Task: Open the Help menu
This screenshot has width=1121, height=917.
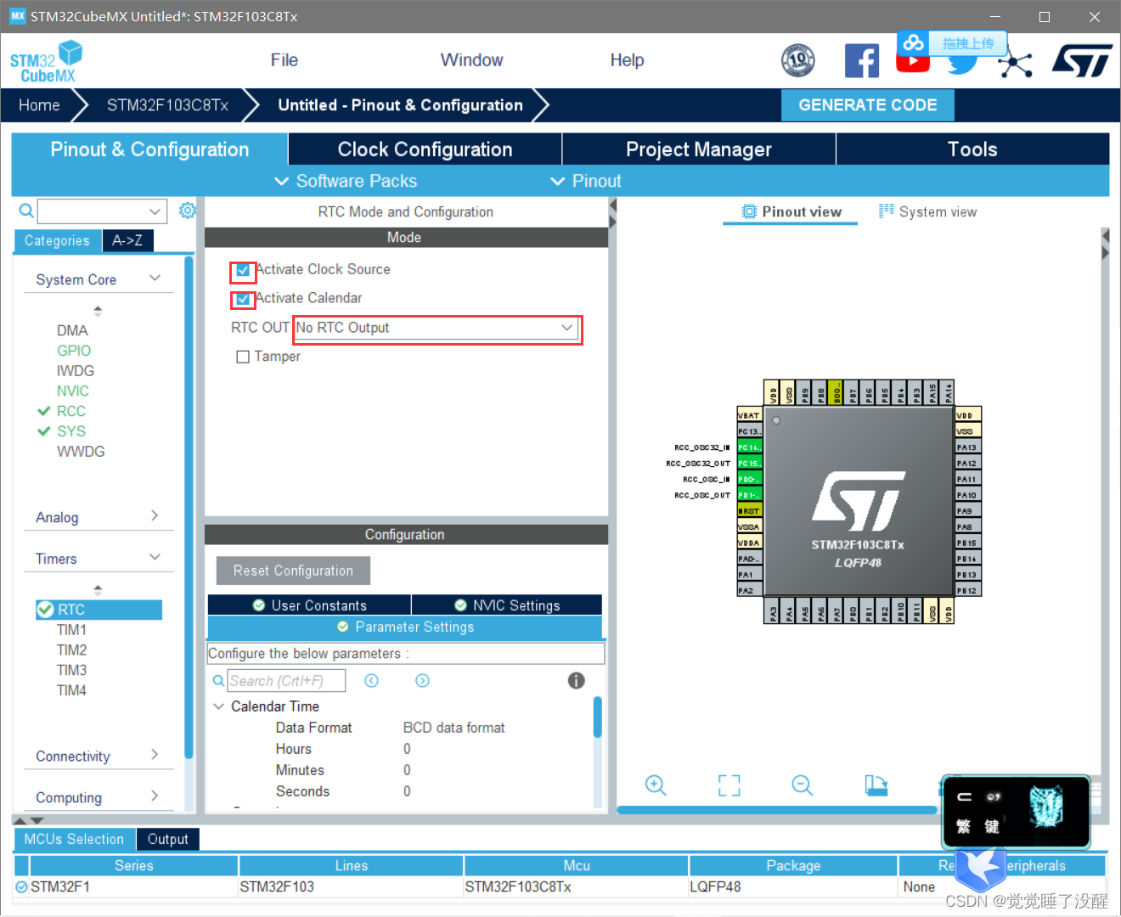Action: click(627, 60)
